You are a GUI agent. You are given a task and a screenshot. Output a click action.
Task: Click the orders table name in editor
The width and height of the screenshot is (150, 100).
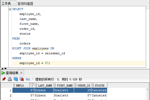(x=25, y=43)
